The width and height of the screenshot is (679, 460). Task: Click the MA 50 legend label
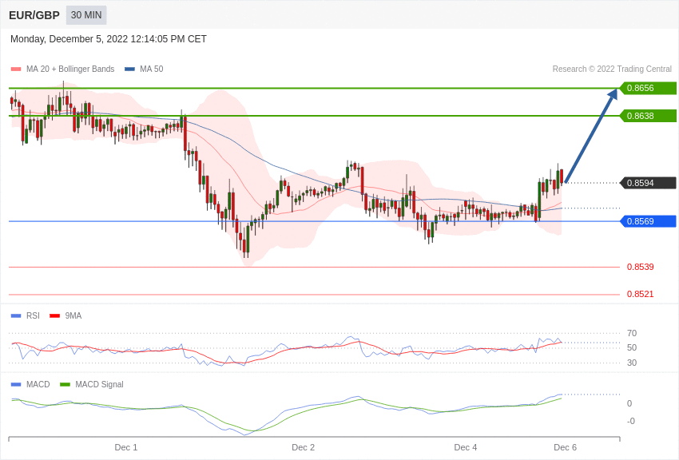[x=151, y=69]
